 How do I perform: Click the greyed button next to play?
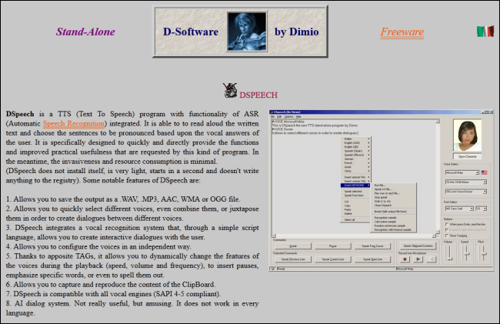click(x=432, y=259)
